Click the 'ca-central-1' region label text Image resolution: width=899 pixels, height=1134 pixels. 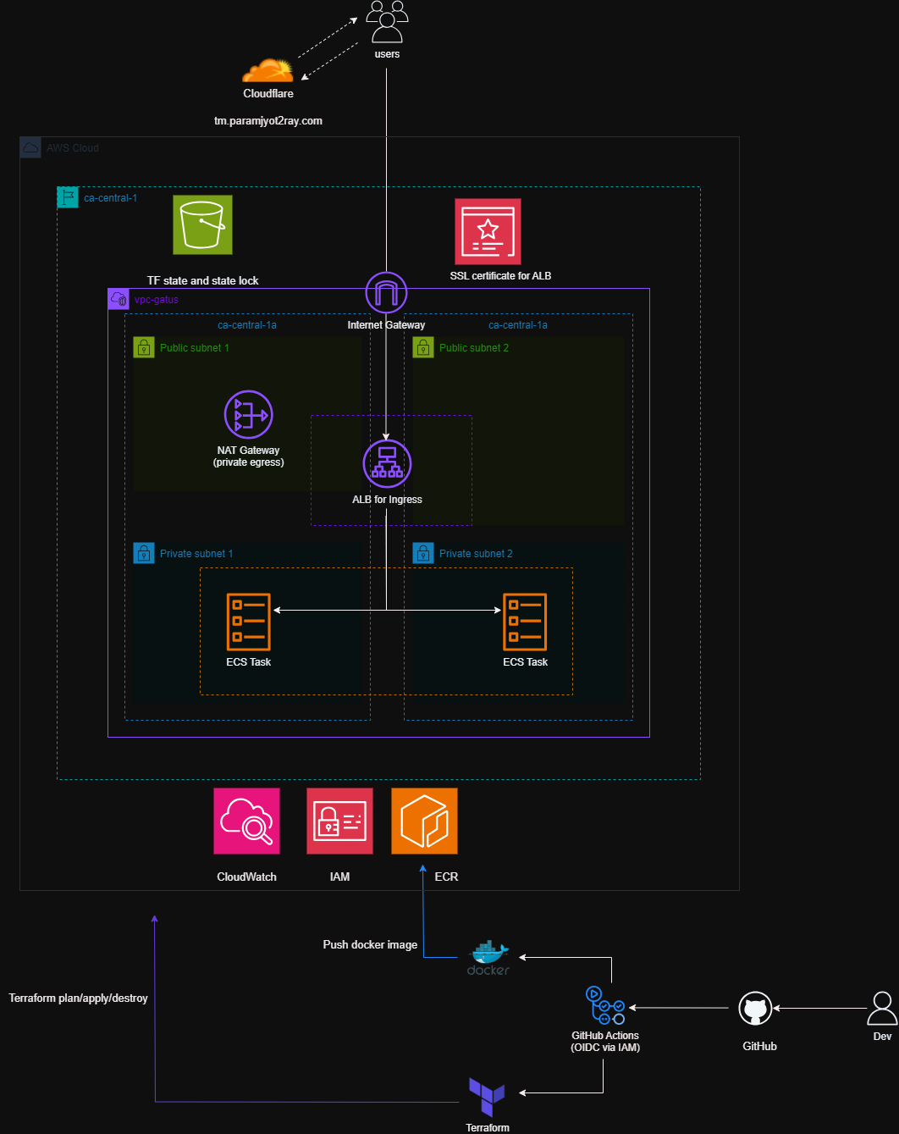(110, 198)
